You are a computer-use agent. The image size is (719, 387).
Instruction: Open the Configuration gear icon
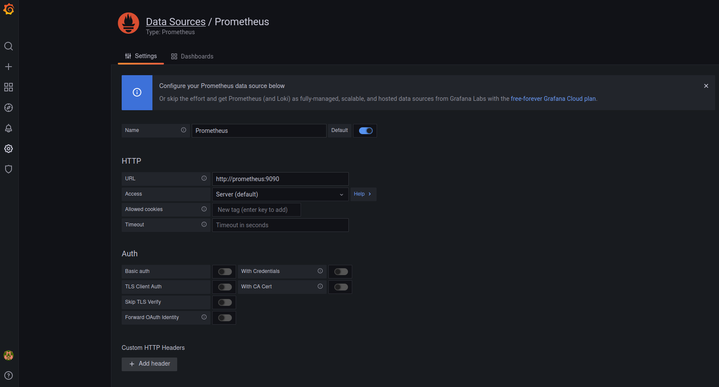tap(9, 149)
